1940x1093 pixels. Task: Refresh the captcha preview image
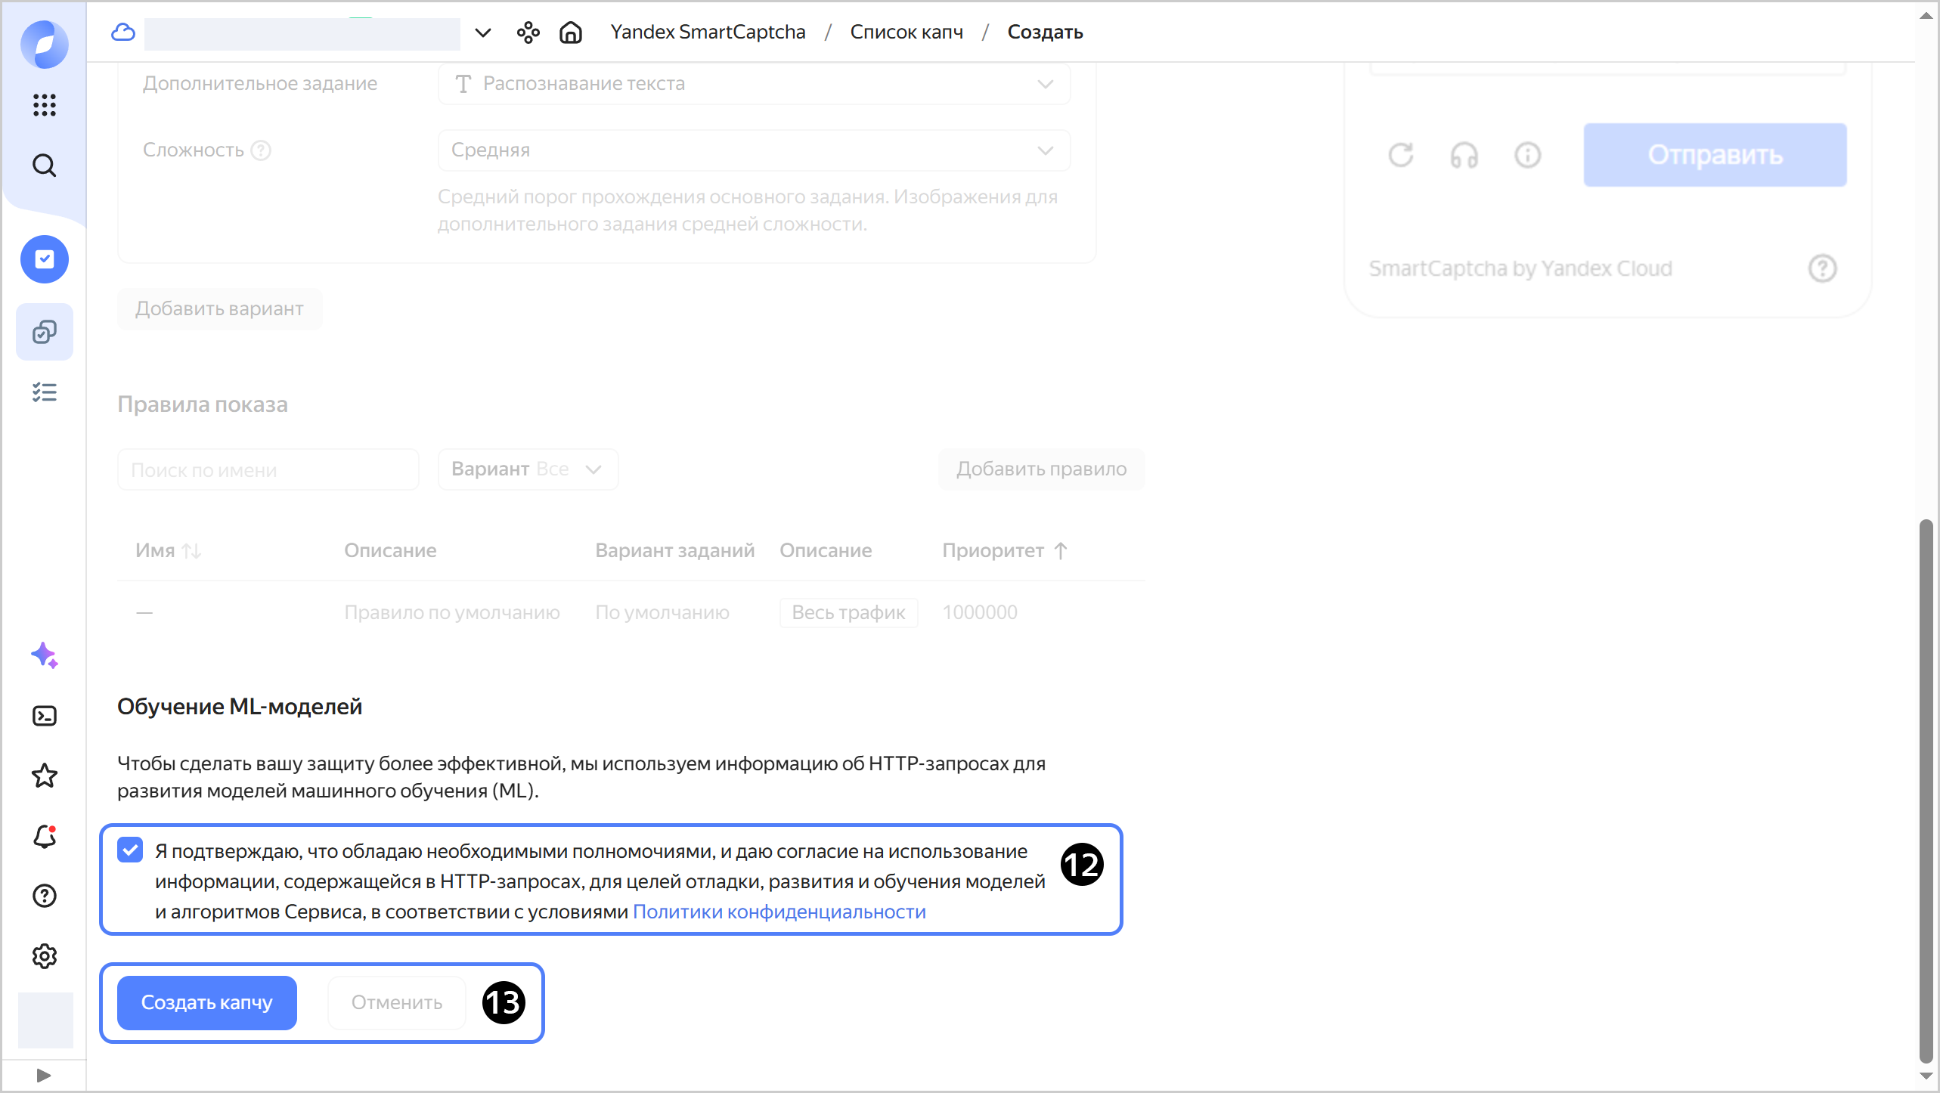coord(1401,156)
